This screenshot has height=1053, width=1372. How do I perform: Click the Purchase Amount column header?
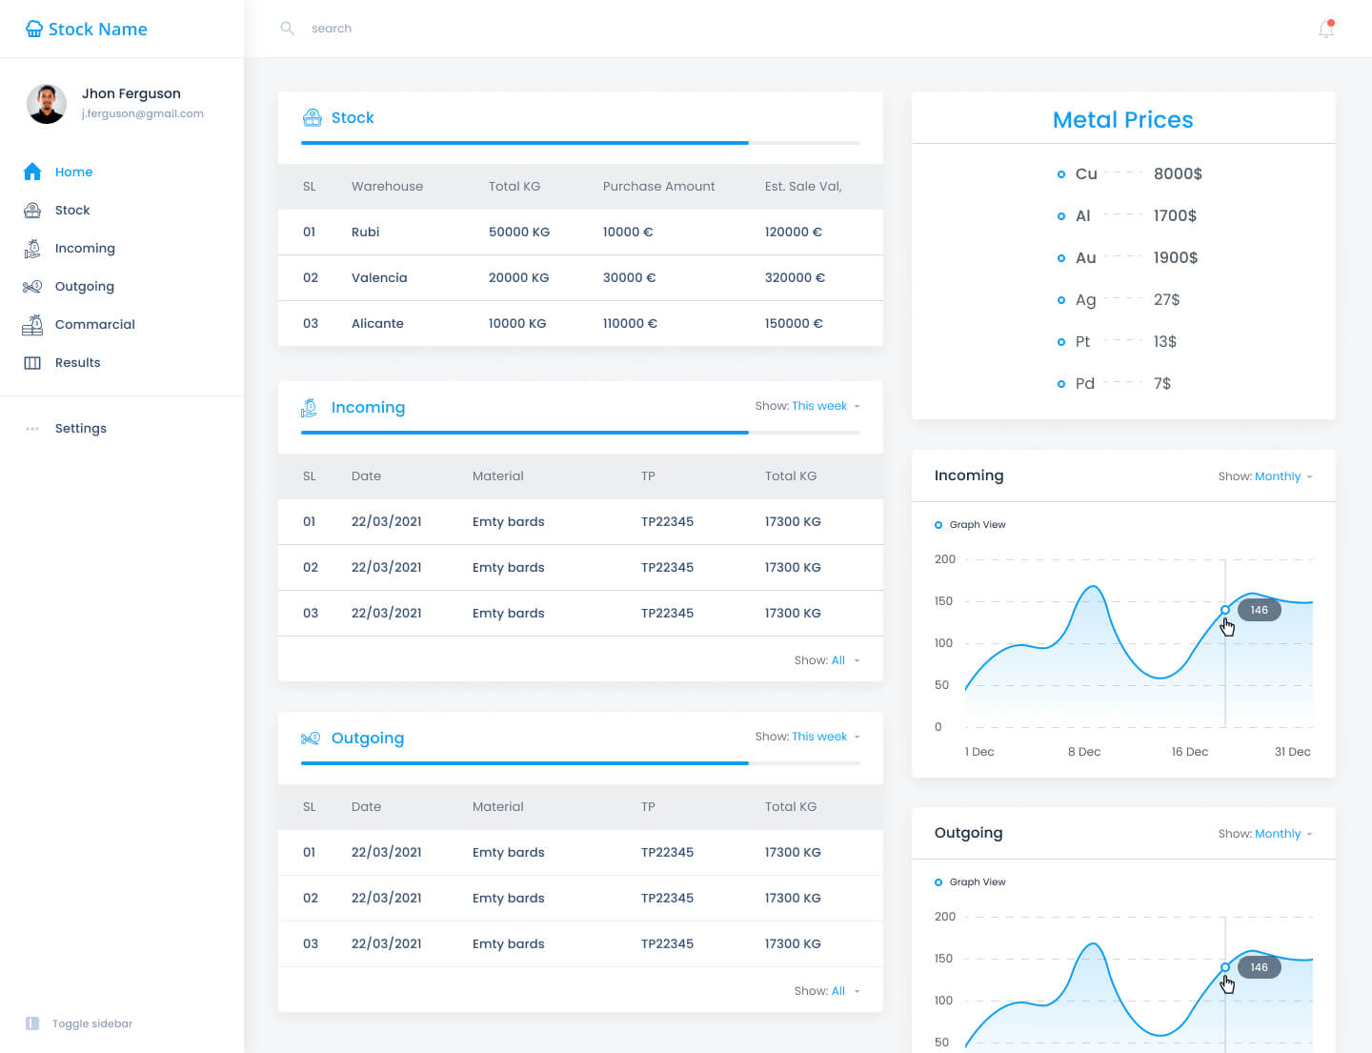tap(658, 186)
